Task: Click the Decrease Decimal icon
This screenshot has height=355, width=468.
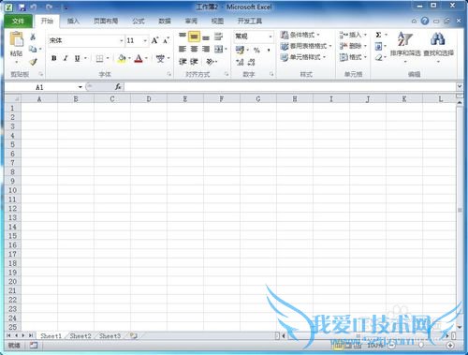Action: [x=252, y=62]
